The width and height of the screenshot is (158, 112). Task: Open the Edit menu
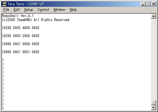coord(16,10)
